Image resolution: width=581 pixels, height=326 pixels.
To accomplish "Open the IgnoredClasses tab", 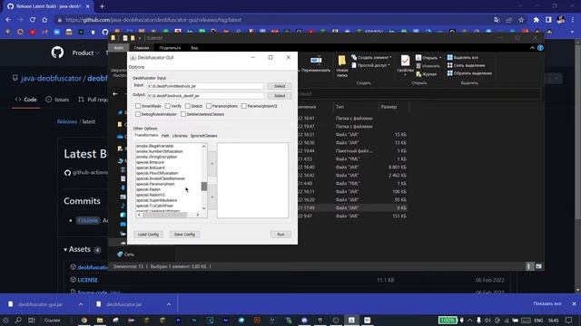I will point(203,136).
